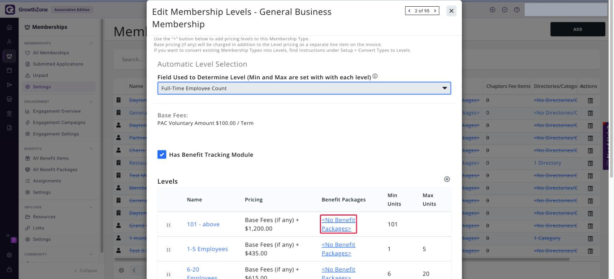Open Engagement Overview in sidebar
Viewport: 614px width, 279px height.
click(x=57, y=111)
